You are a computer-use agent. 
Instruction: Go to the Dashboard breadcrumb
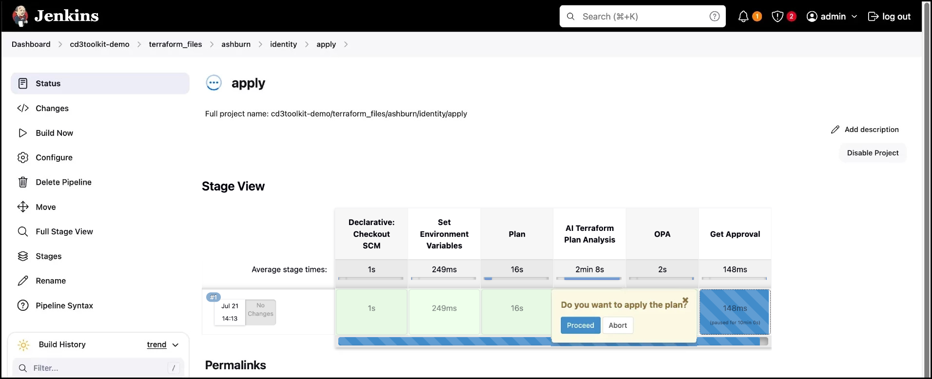point(31,44)
